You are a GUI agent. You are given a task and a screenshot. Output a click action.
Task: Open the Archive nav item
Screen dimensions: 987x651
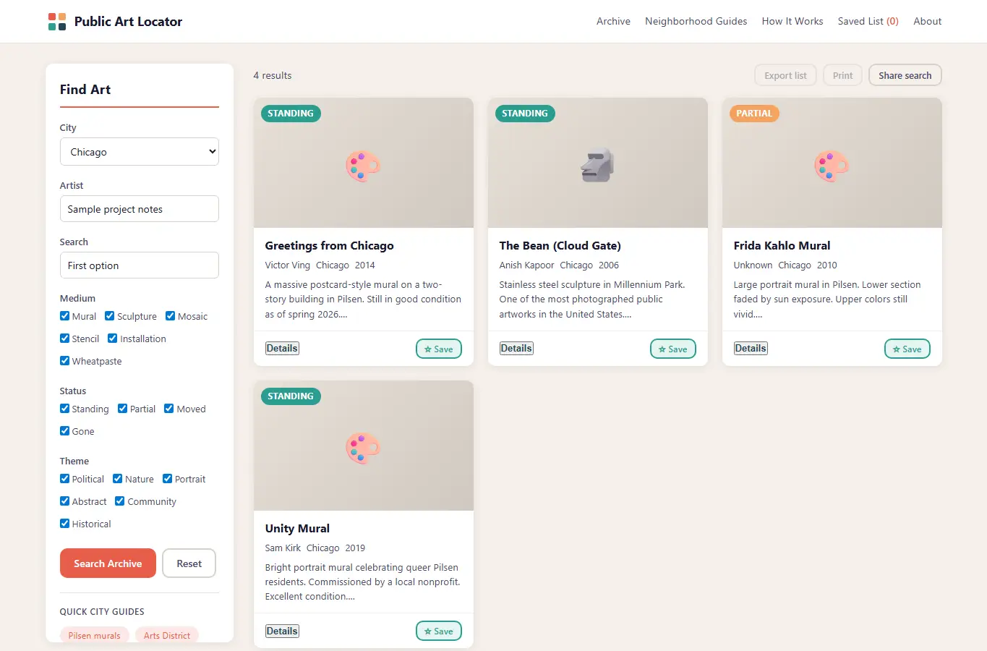tap(613, 21)
